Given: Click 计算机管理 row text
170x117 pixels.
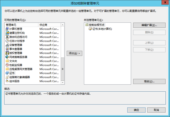Looking at the screenshot, I should (16, 29).
